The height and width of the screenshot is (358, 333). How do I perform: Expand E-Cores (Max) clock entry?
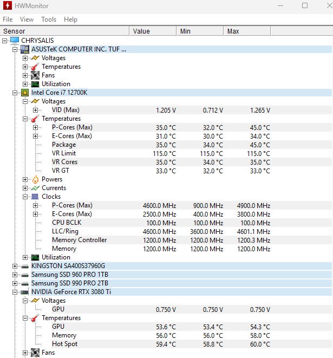pos(35,214)
